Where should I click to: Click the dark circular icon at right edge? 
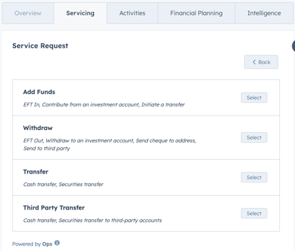[294, 46]
